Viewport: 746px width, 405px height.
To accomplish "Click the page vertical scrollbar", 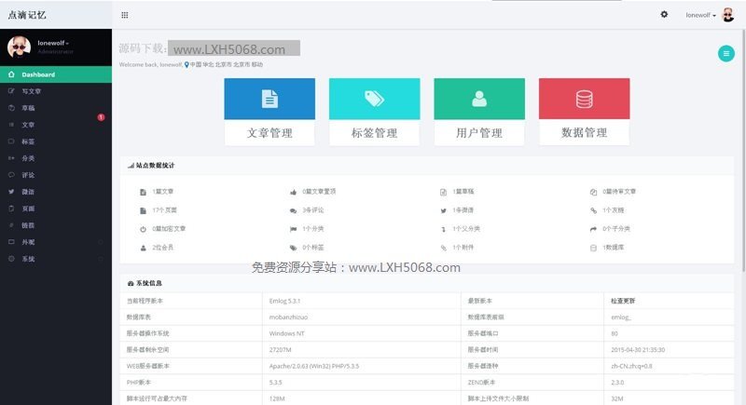I will coord(743,150).
